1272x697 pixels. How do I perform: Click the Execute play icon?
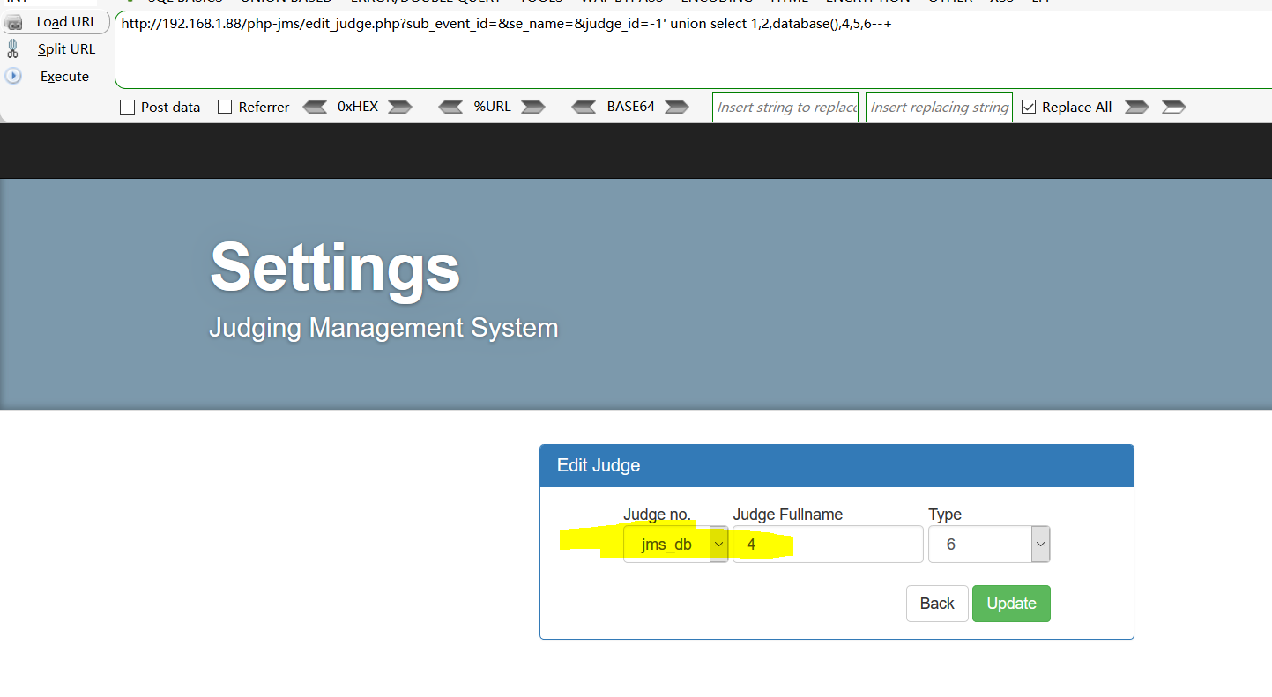pyautogui.click(x=13, y=76)
